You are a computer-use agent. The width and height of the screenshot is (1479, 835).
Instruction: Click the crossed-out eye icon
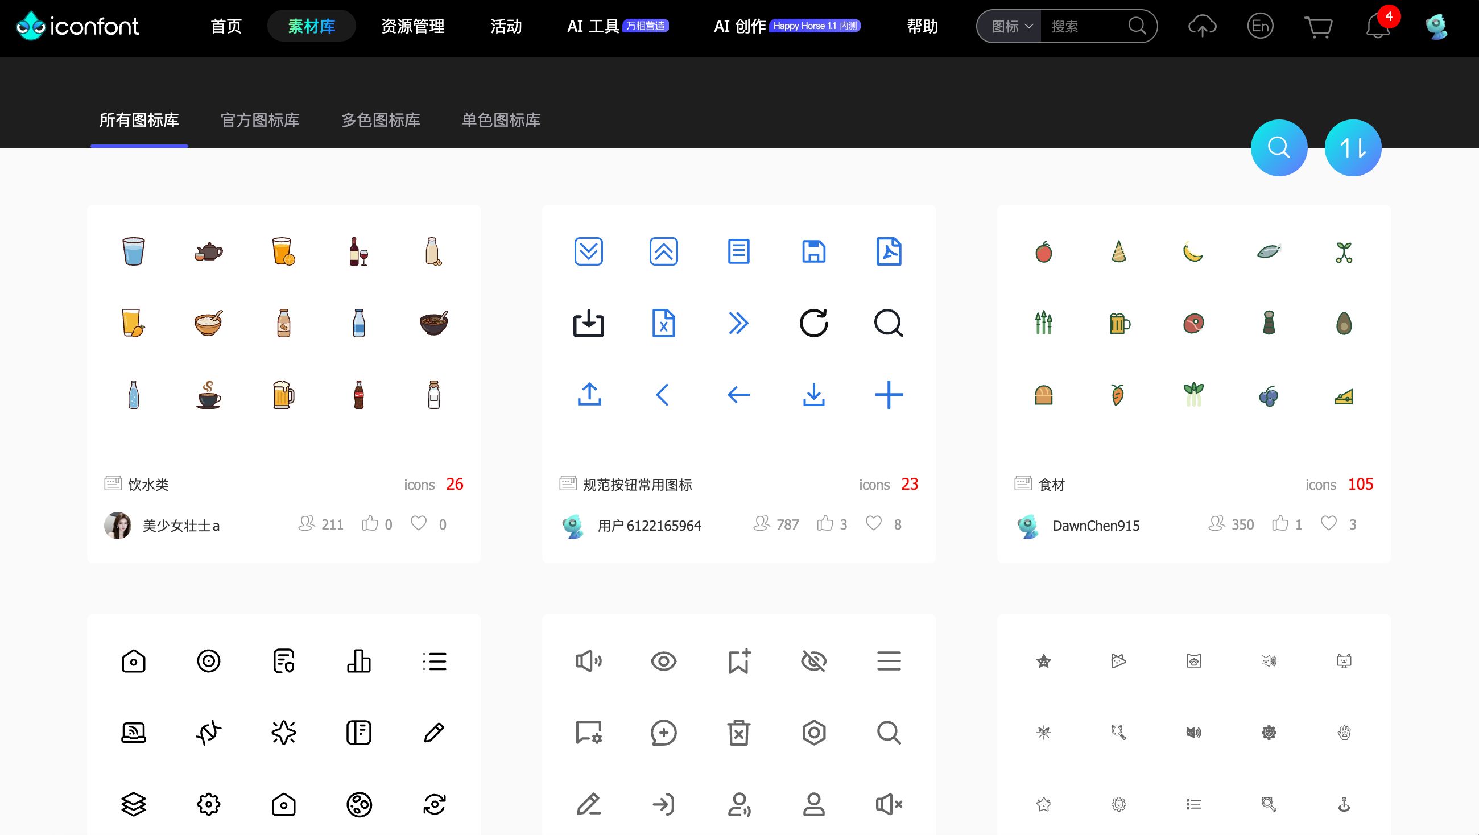coord(813,661)
